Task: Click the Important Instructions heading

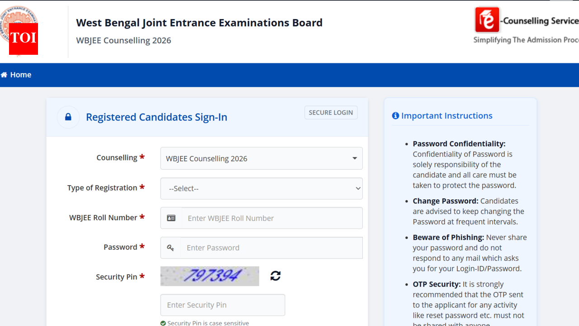Action: pyautogui.click(x=447, y=116)
